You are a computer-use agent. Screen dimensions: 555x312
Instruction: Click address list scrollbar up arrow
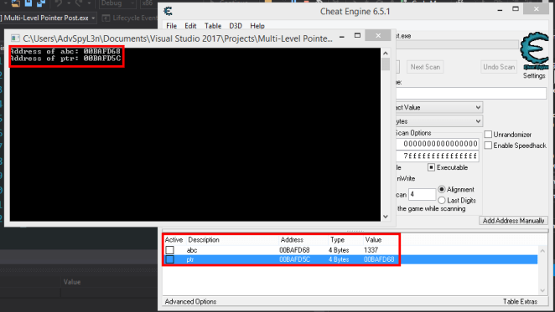click(542, 250)
